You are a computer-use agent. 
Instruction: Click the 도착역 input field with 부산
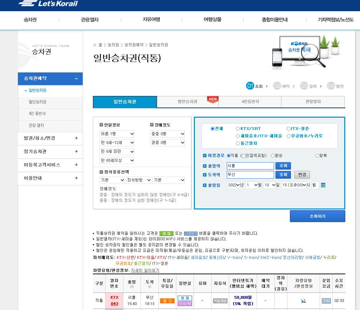tap(250, 175)
